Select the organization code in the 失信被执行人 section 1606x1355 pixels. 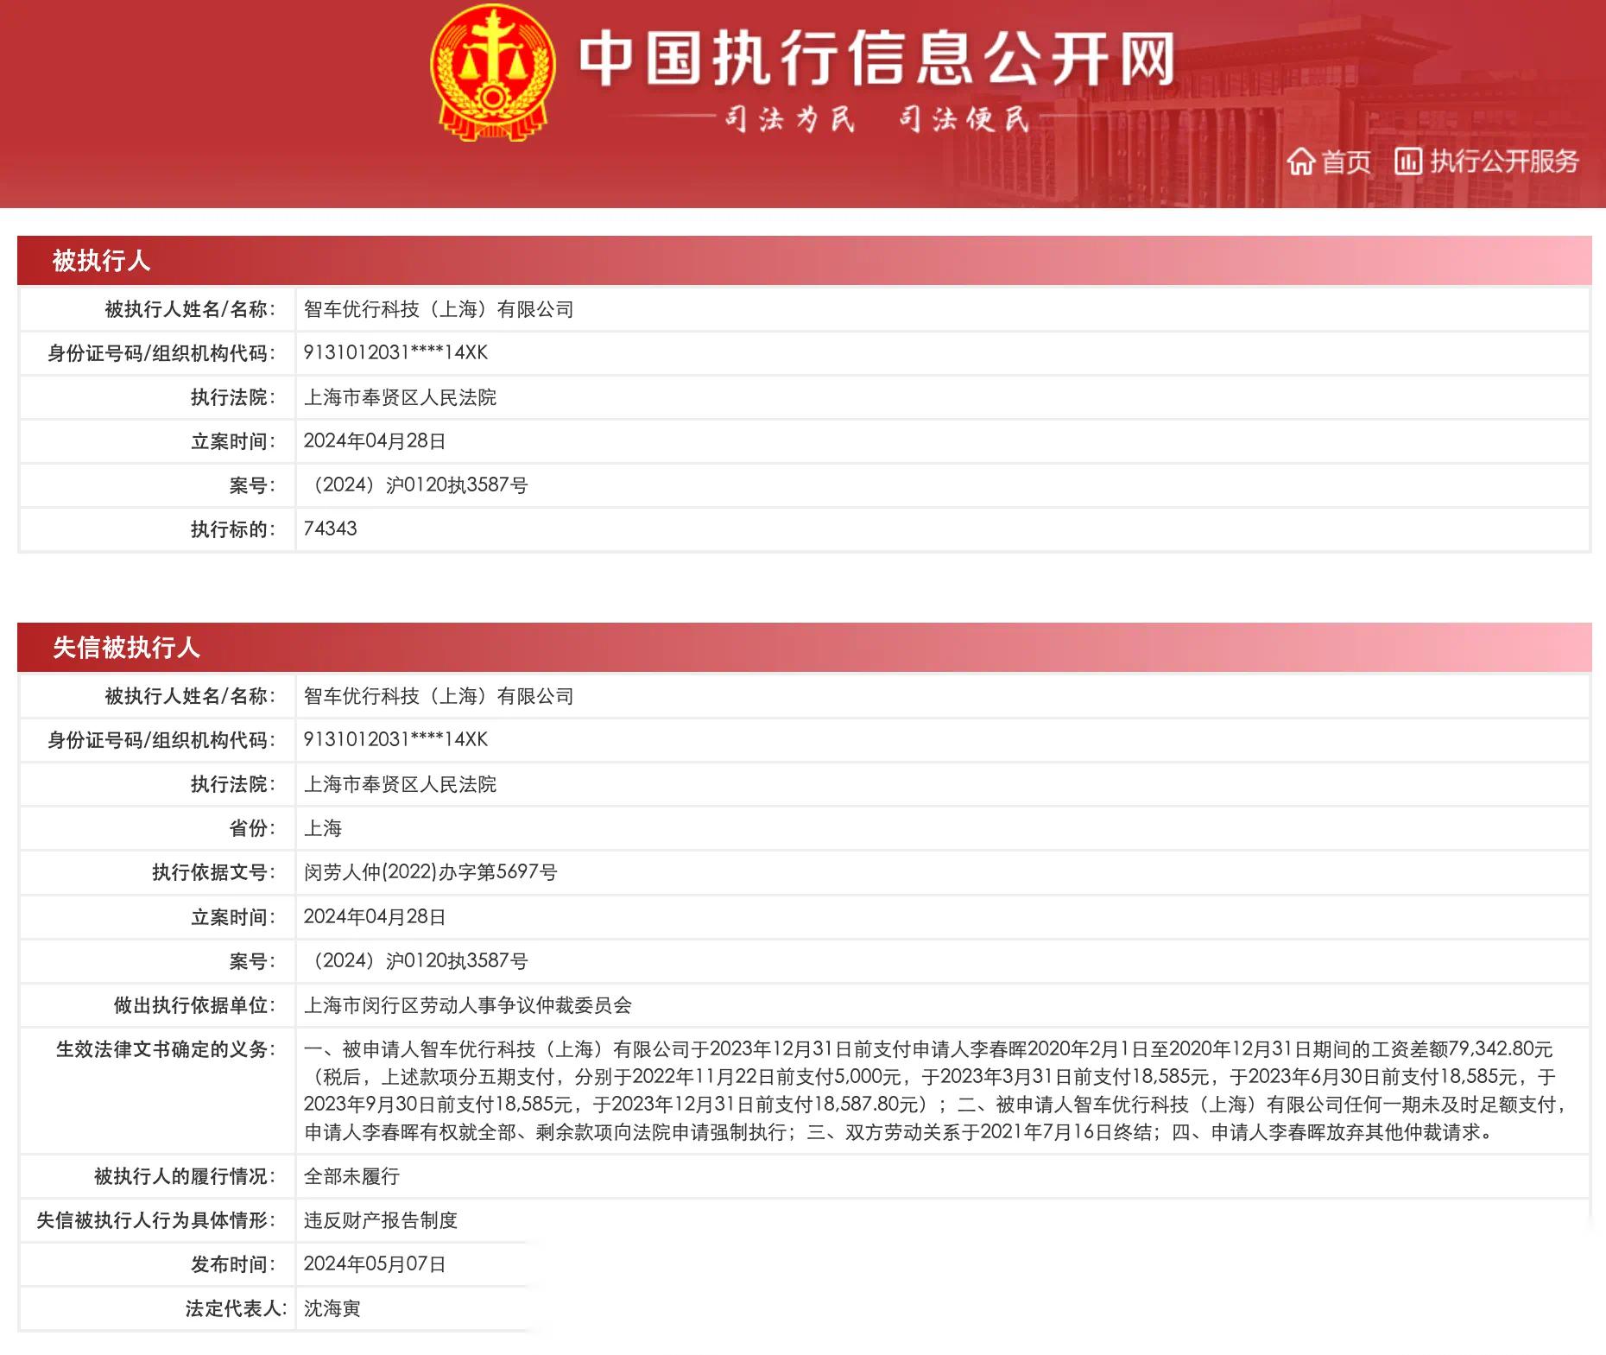pyautogui.click(x=395, y=739)
